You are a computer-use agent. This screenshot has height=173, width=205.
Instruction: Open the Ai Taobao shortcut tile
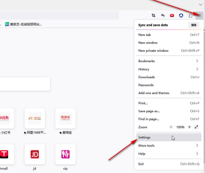tap(65, 118)
